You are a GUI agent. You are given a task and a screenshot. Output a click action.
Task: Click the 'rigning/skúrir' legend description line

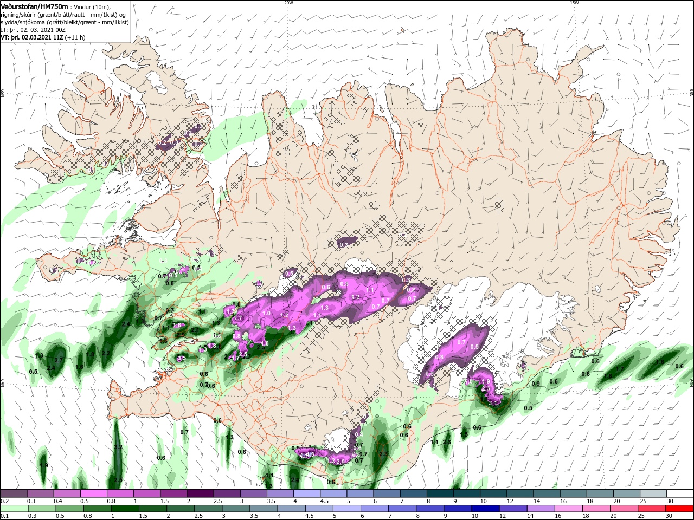coord(64,15)
